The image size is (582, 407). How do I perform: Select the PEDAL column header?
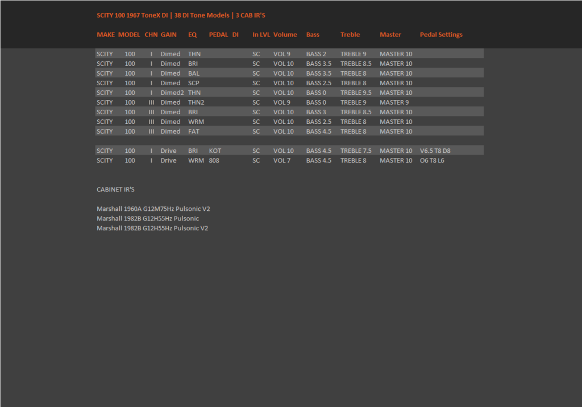[218, 35]
